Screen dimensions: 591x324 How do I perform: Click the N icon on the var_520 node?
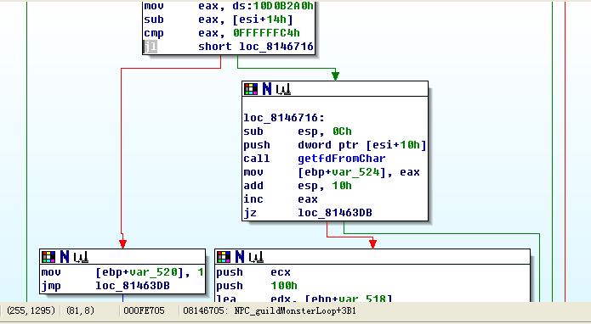(65, 257)
